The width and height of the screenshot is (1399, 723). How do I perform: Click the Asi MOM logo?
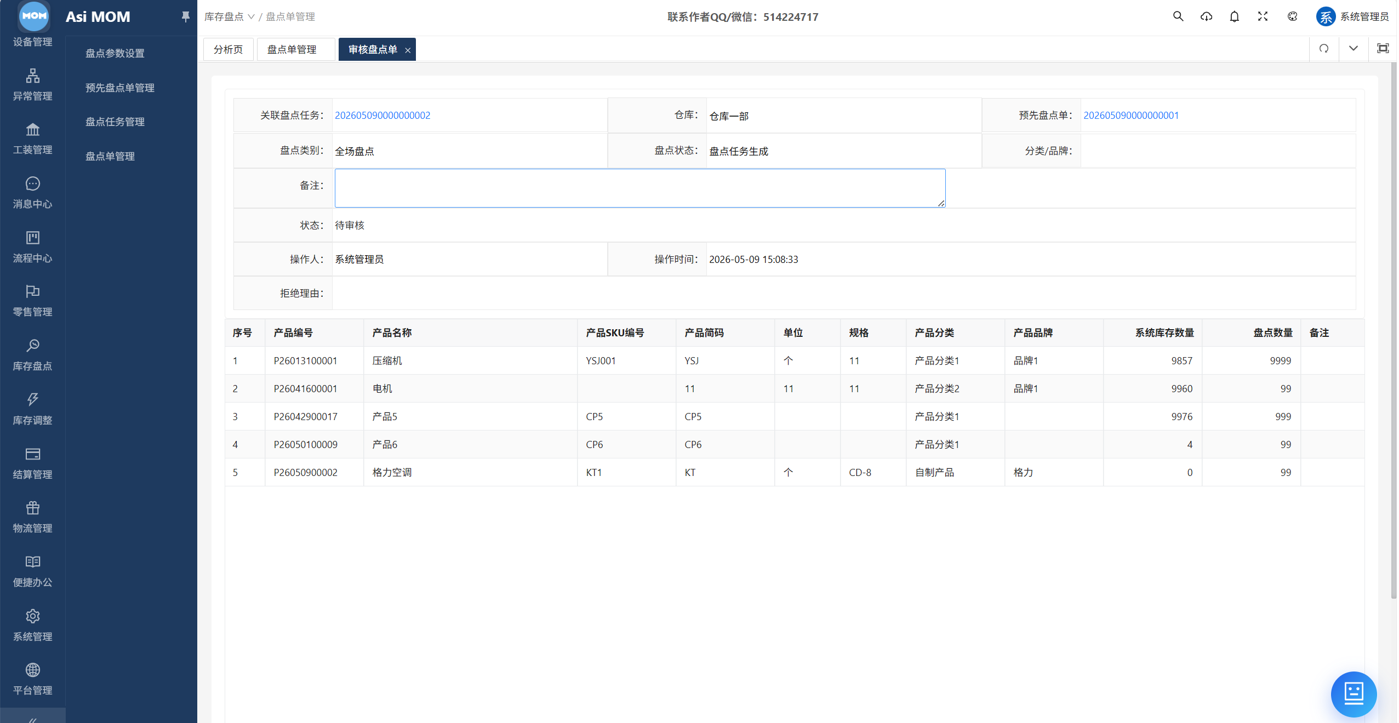coord(34,16)
